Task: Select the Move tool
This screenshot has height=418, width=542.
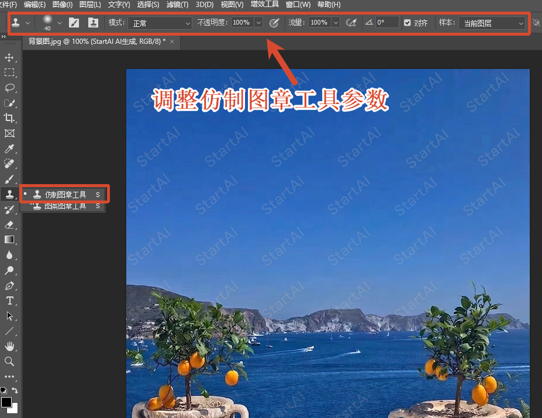Action: click(x=9, y=57)
